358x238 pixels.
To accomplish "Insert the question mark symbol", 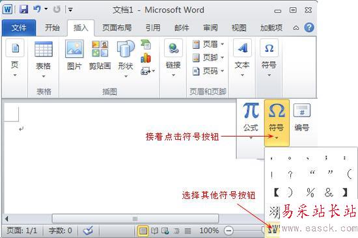I will coord(290,174).
